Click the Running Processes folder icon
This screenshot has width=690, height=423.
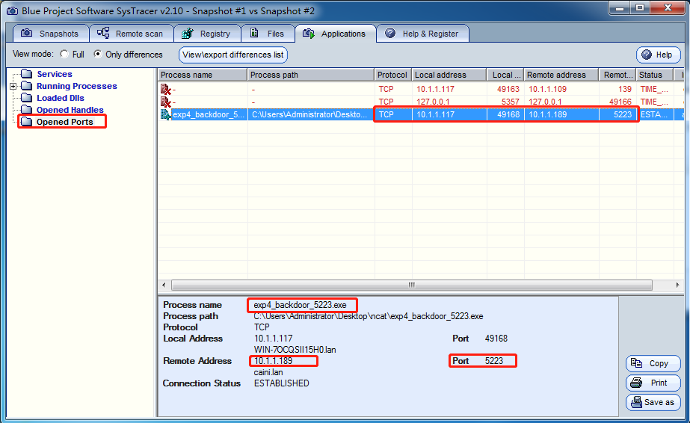pyautogui.click(x=27, y=86)
